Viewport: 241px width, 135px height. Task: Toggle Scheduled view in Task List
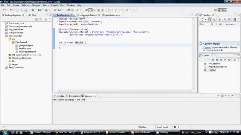214,19
